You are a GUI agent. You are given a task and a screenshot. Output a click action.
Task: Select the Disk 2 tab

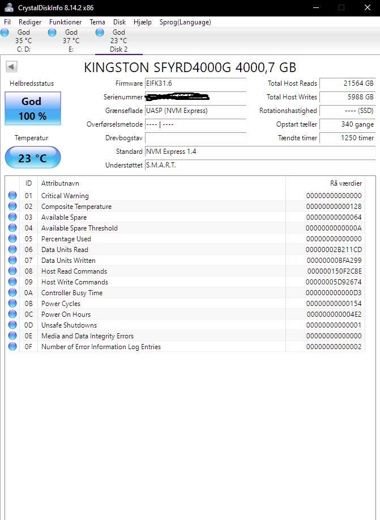(x=119, y=41)
